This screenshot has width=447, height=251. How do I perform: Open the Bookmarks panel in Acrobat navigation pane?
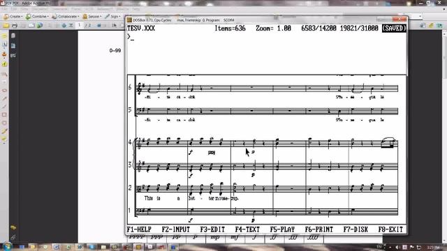click(13, 45)
